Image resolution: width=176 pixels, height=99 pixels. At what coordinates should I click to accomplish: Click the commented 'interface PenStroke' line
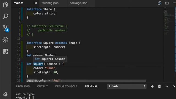[47, 26]
